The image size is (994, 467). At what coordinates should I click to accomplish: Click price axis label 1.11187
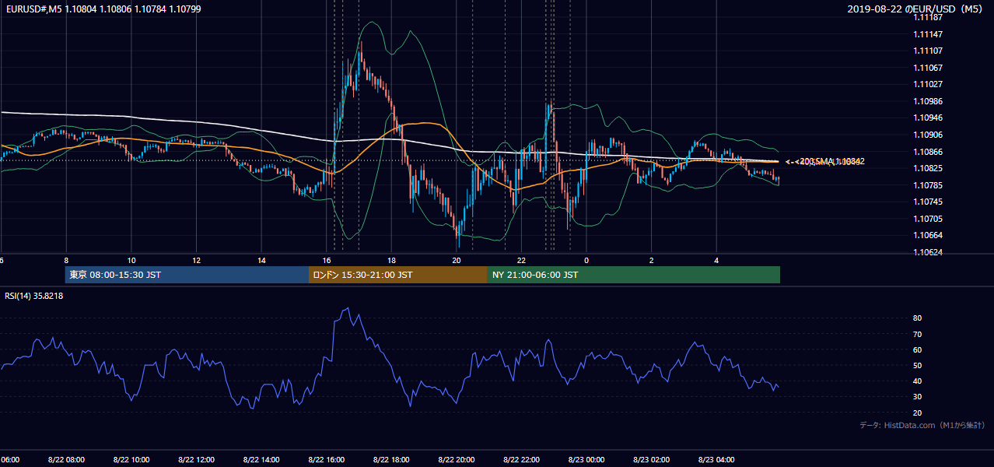point(928,17)
